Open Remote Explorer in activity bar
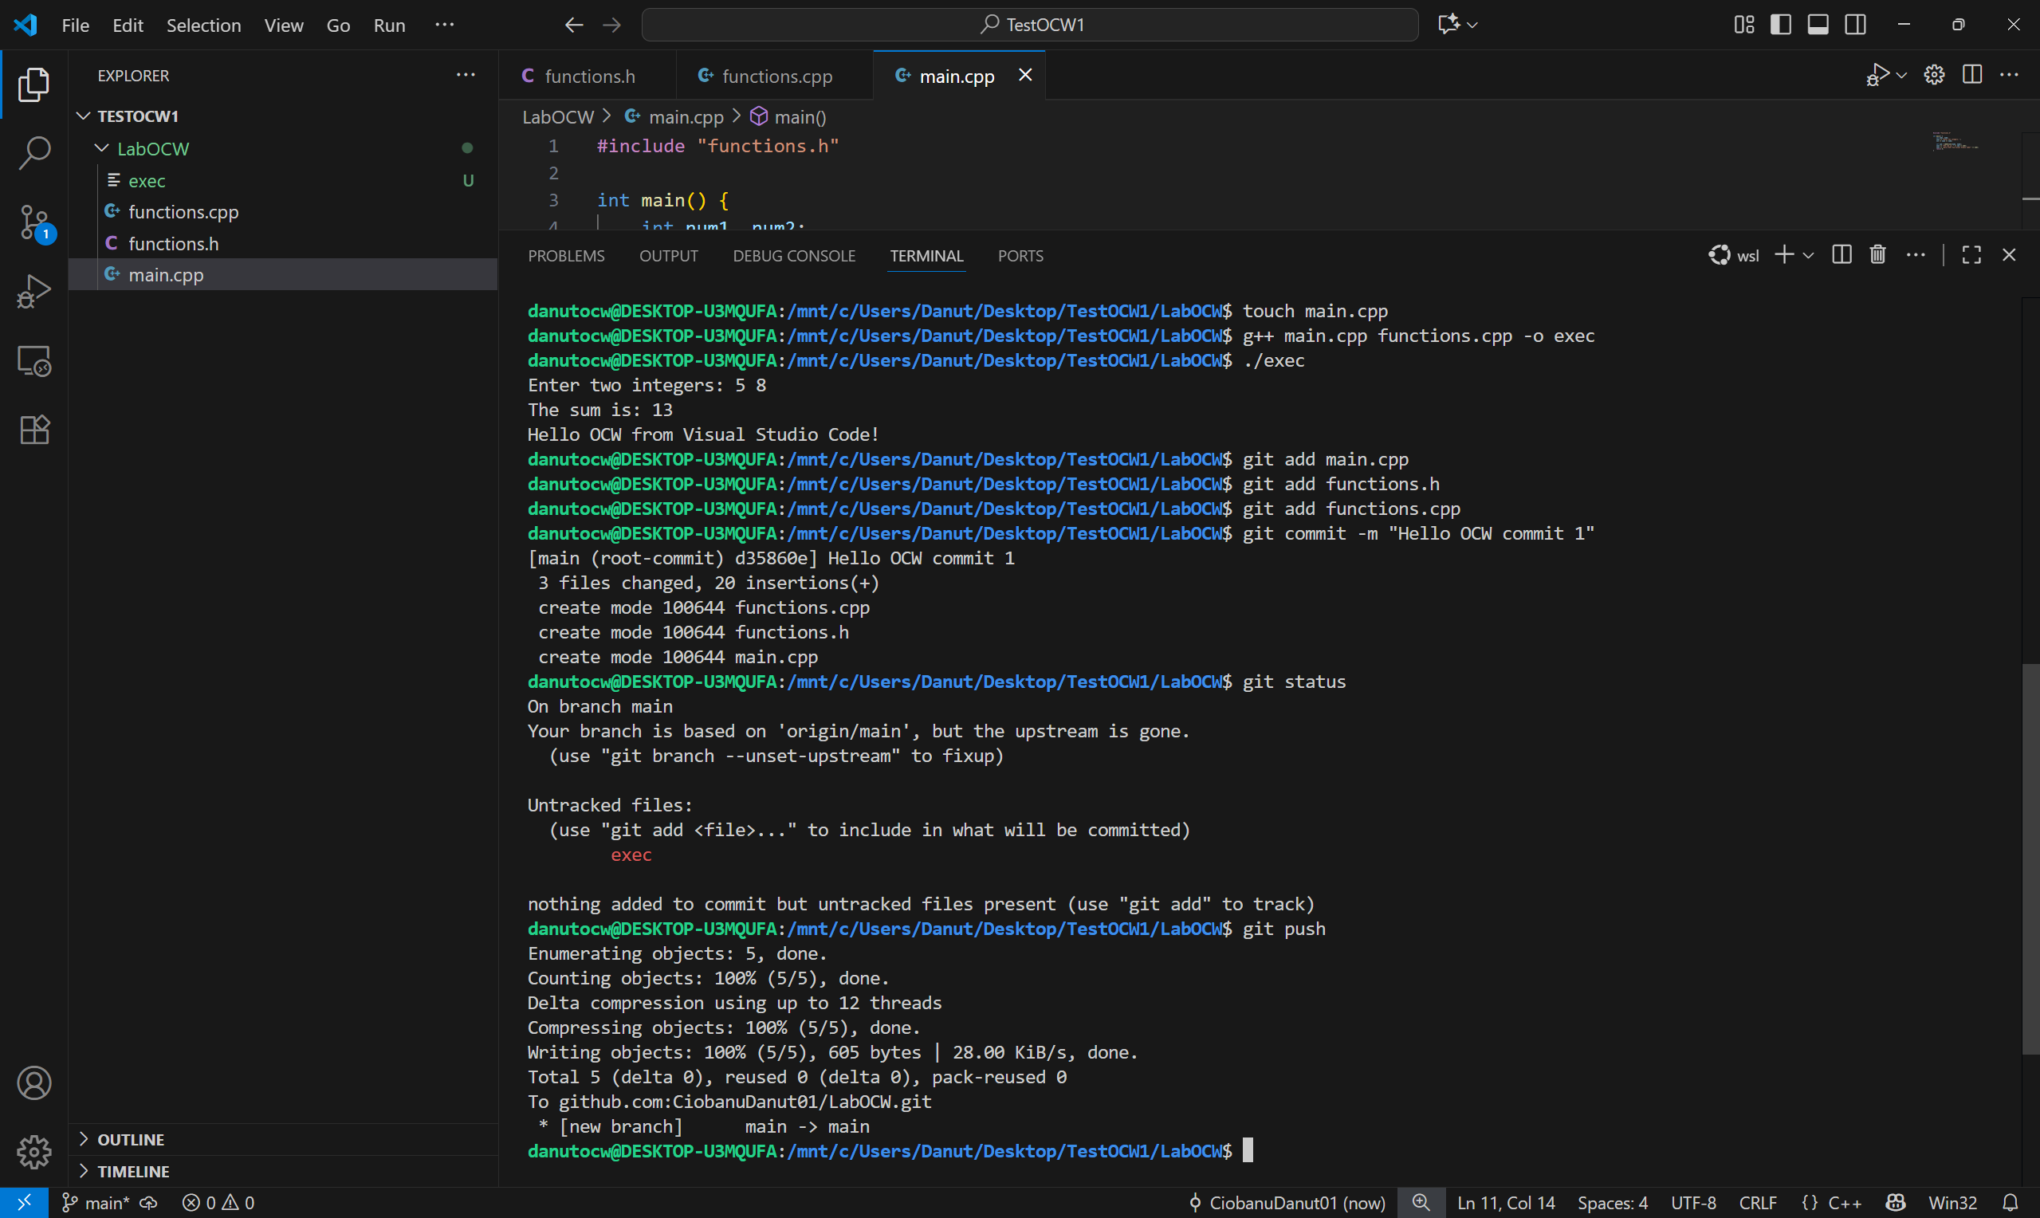The image size is (2040, 1218). [33, 360]
